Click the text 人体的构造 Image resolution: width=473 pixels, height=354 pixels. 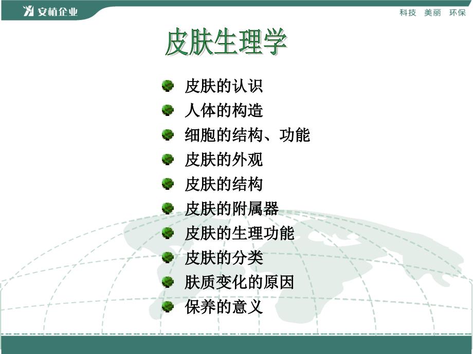[224, 110]
